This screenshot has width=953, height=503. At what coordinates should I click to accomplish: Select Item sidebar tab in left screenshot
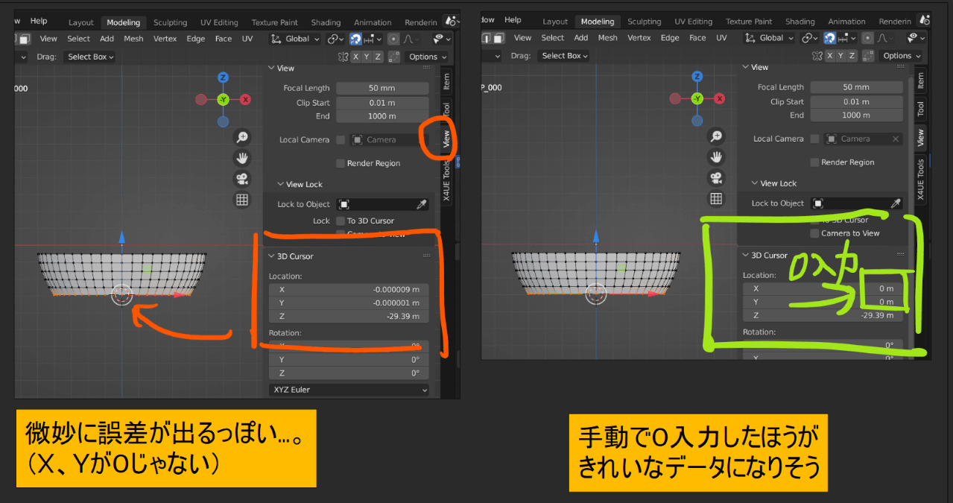click(x=446, y=80)
